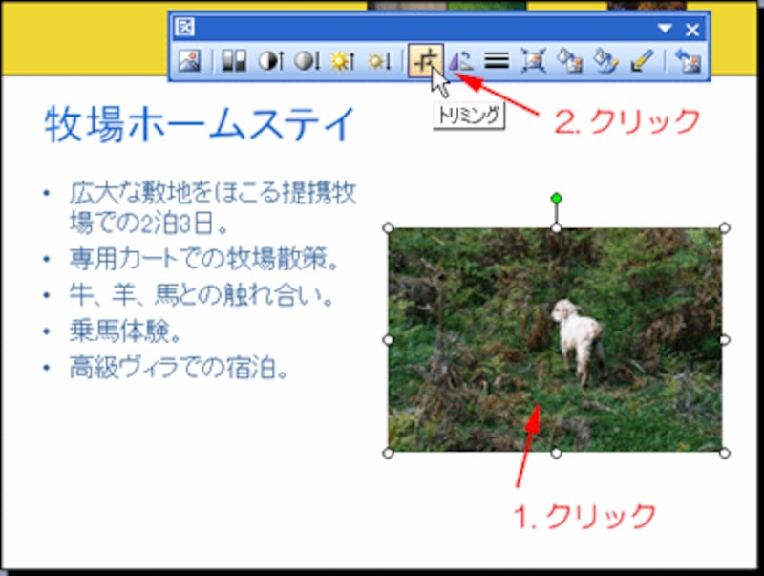Click the green rotation handle above the picture

[556, 199]
